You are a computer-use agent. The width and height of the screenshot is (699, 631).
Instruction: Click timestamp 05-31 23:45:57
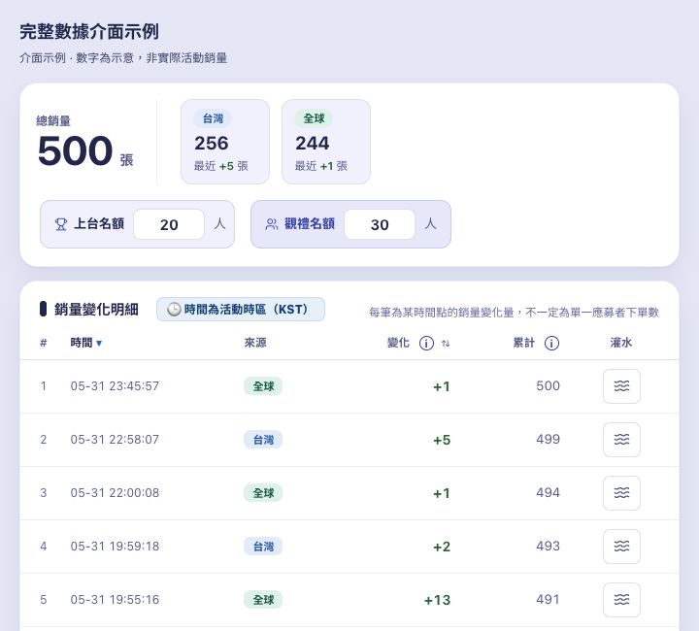point(115,386)
